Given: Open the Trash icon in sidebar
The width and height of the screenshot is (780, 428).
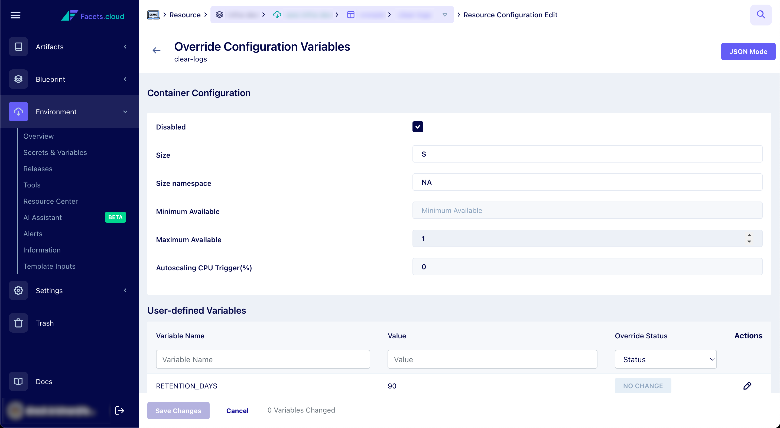Looking at the screenshot, I should [18, 323].
